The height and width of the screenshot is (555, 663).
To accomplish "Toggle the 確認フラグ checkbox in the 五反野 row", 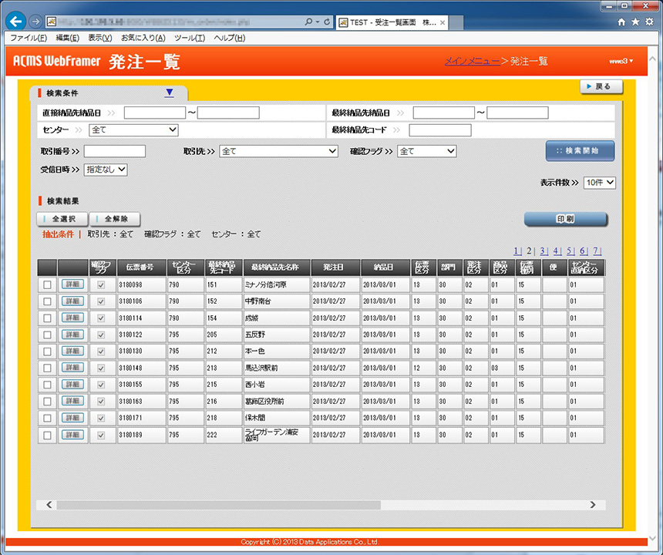I will click(101, 334).
